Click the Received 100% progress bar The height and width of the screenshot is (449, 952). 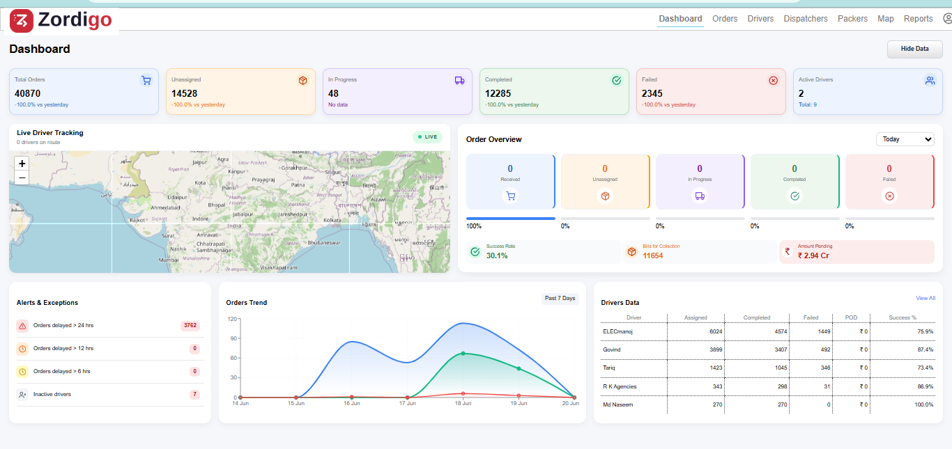tap(510, 219)
